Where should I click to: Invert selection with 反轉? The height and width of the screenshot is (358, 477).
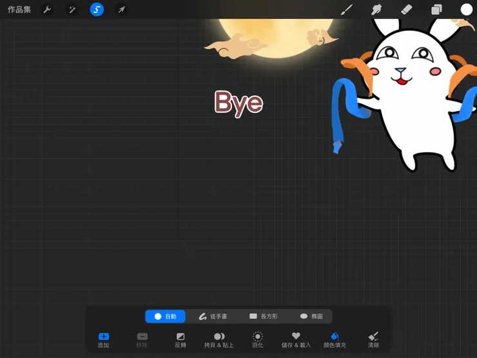click(x=180, y=340)
